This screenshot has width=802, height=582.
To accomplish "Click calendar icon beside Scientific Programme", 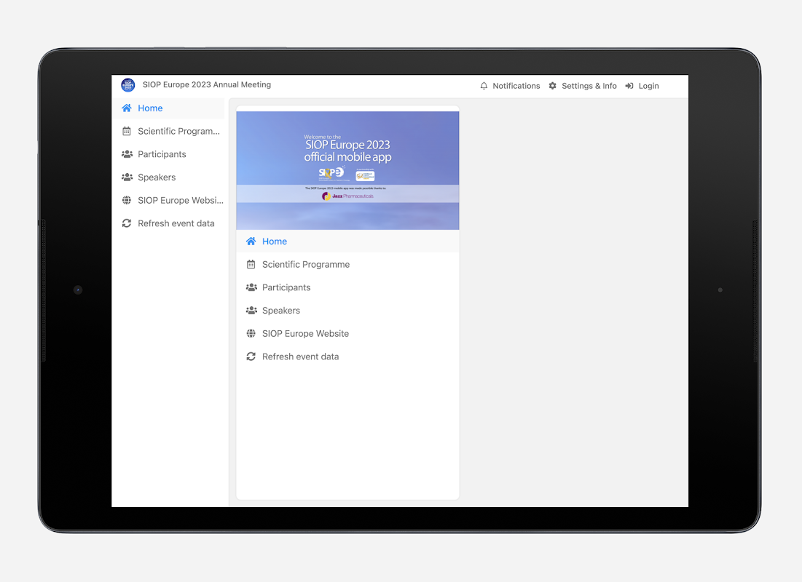I will pos(251,264).
